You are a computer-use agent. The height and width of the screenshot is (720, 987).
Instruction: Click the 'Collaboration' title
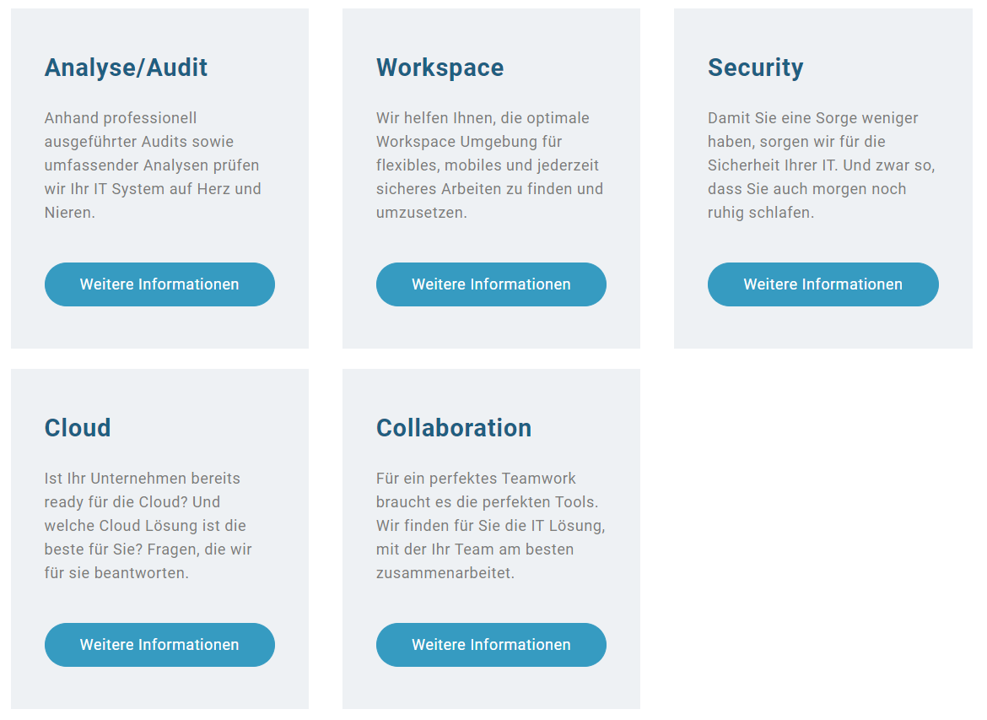click(453, 428)
